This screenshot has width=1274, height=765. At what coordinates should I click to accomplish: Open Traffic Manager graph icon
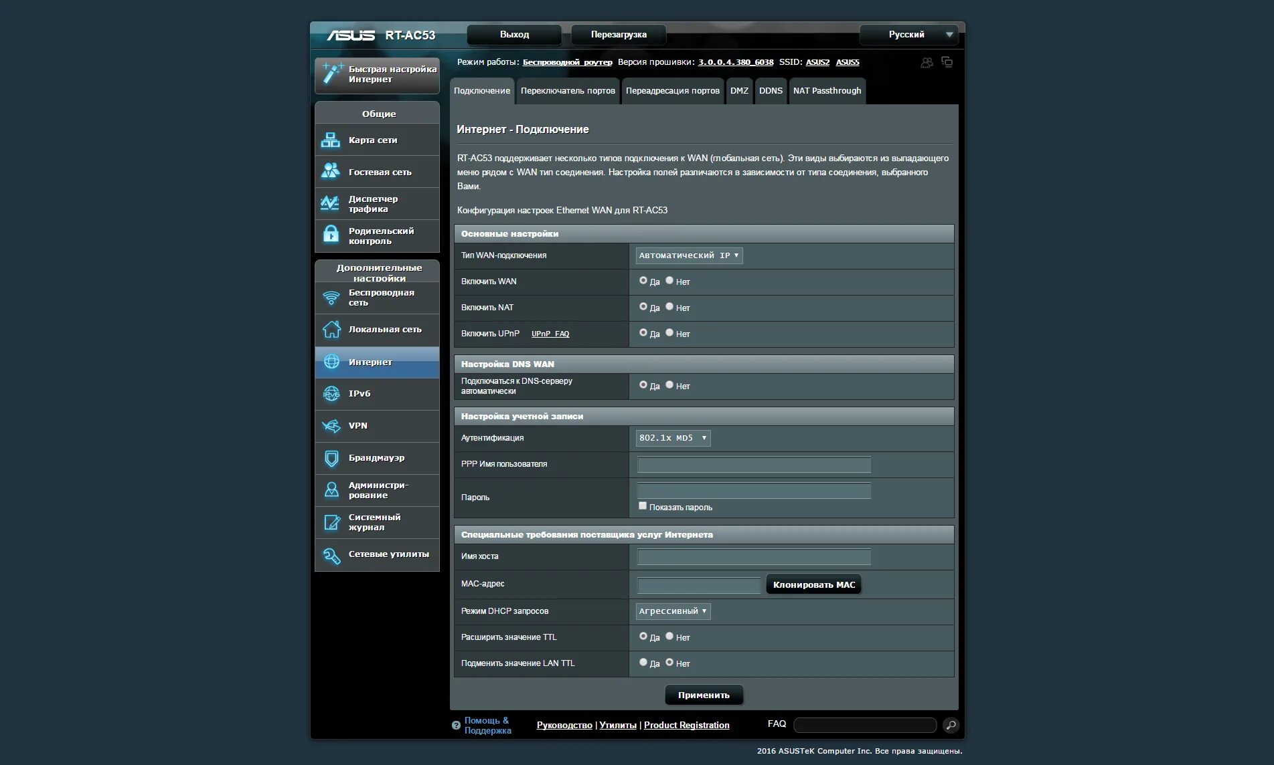point(331,203)
